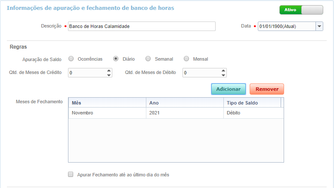
Task: Open the Data dropdown arrow
Action: tap(319, 26)
